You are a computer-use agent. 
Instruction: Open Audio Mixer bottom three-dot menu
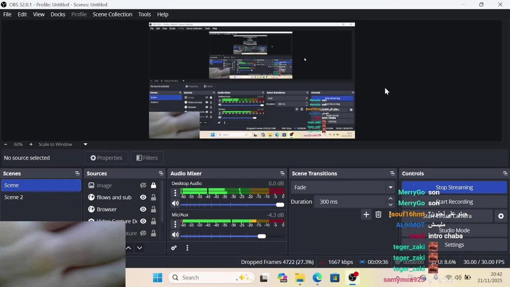pyautogui.click(x=187, y=248)
